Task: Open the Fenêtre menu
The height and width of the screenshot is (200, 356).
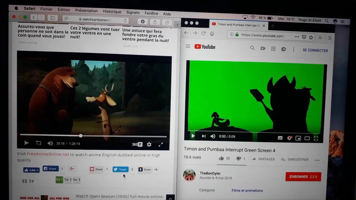Action: pyautogui.click(x=151, y=13)
